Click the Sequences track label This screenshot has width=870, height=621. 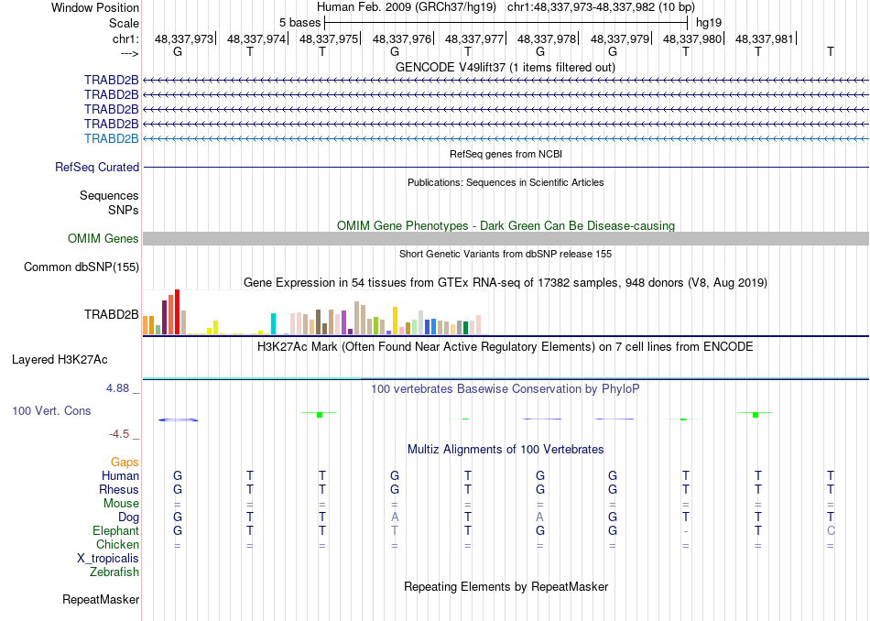tap(109, 195)
